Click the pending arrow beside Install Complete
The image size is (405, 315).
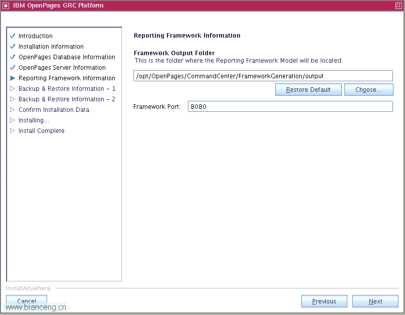13,131
